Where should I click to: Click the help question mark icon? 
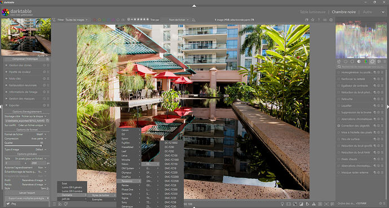pyautogui.click(x=319, y=20)
